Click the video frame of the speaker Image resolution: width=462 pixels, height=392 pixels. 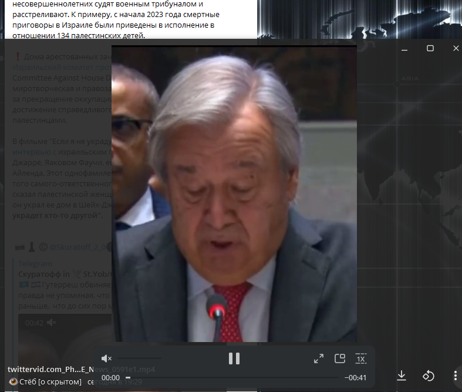[x=234, y=194]
